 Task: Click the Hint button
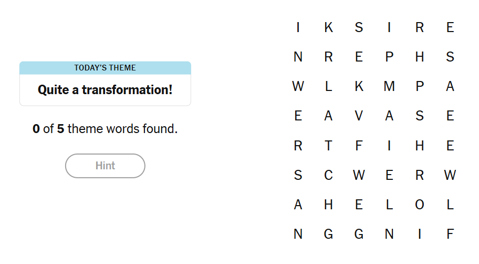point(105,166)
